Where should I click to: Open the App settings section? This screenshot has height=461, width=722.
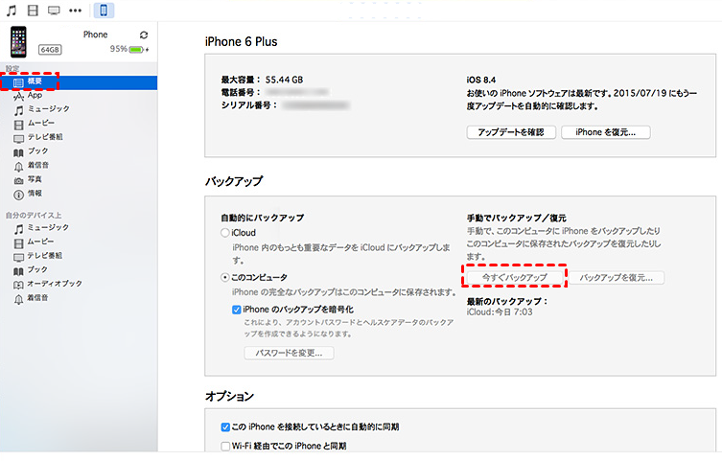coord(35,95)
